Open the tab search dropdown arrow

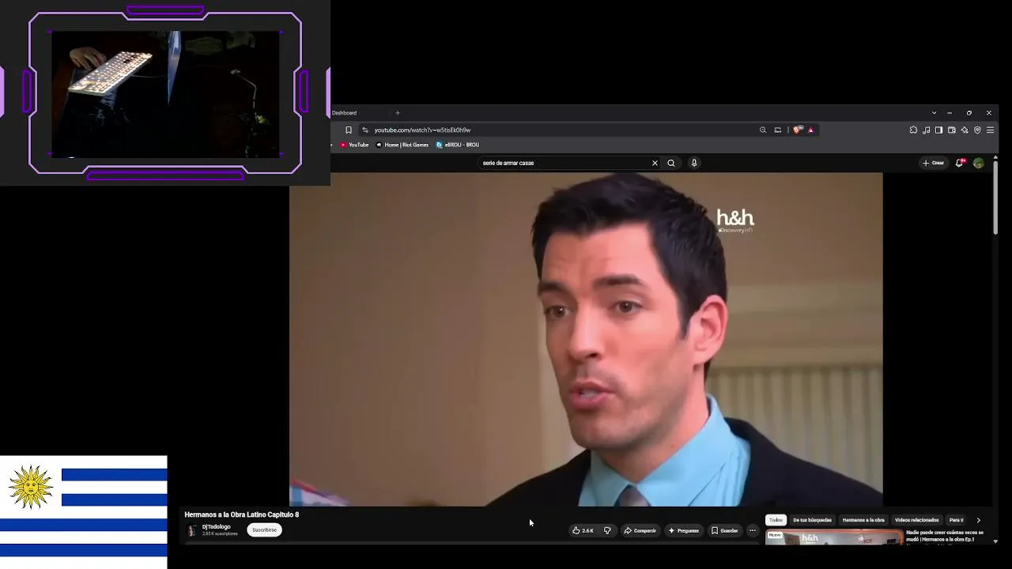[934, 113]
